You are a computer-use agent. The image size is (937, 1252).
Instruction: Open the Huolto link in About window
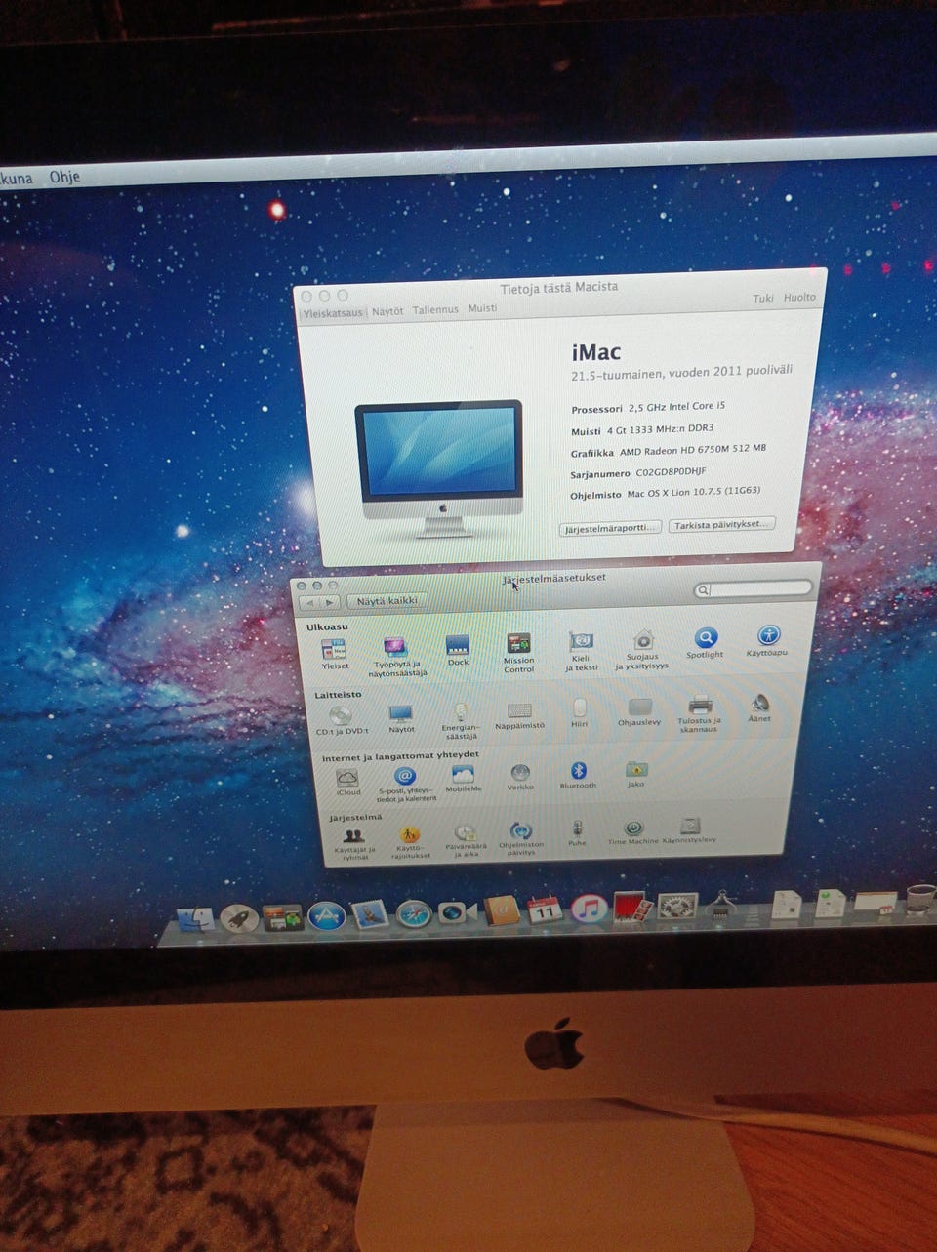tap(799, 297)
